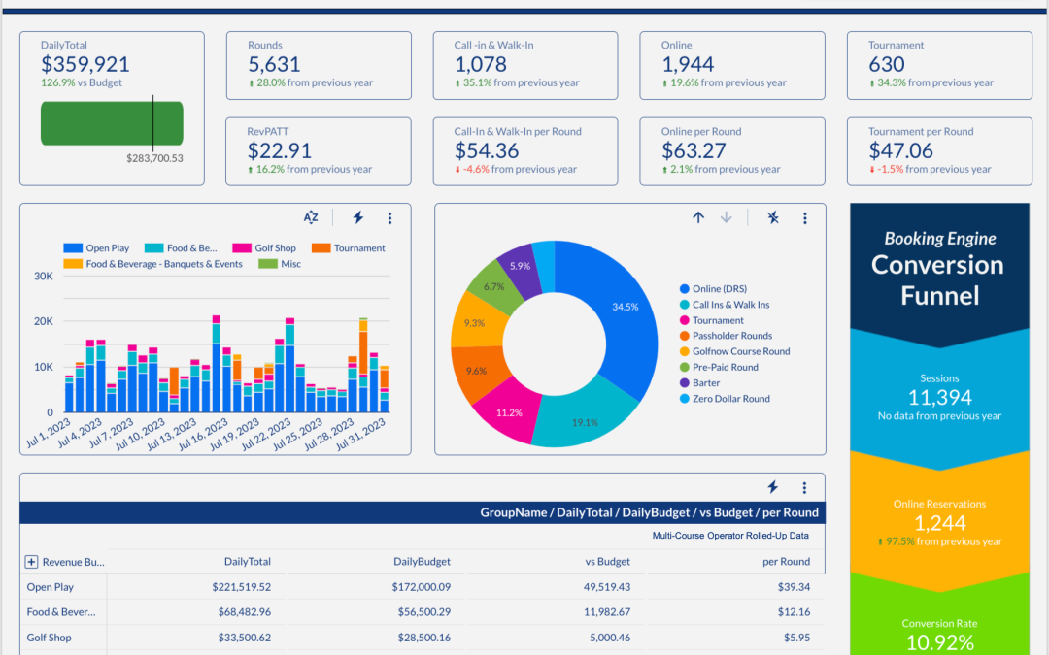
Task: Sort table by vs Budget column header
Action: pos(607,562)
